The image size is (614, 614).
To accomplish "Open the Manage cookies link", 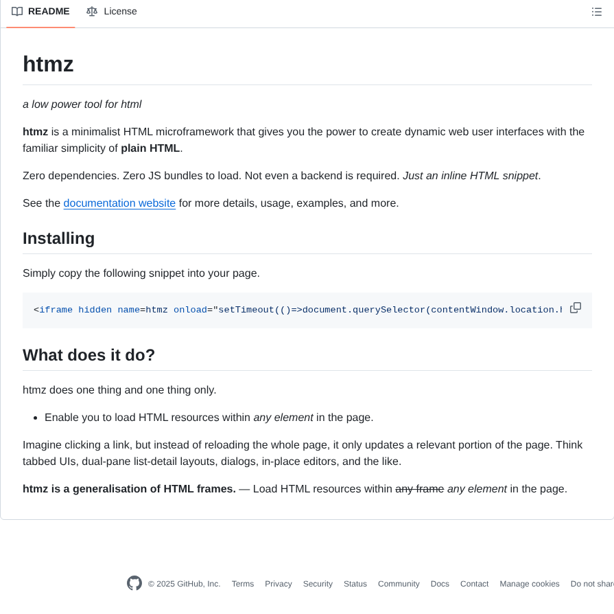I will tap(529, 584).
